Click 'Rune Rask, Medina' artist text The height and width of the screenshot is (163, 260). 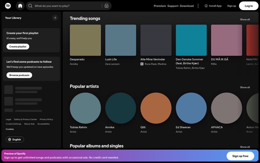click(155, 64)
